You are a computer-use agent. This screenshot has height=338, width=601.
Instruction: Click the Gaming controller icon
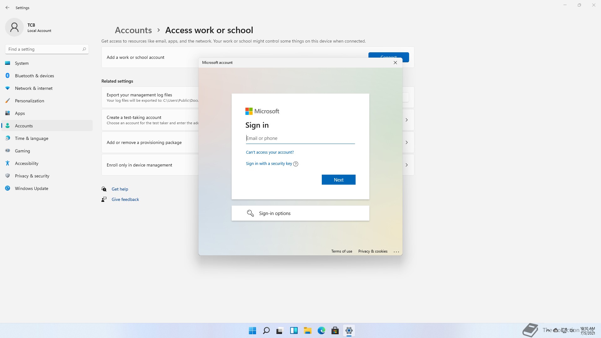(x=8, y=151)
